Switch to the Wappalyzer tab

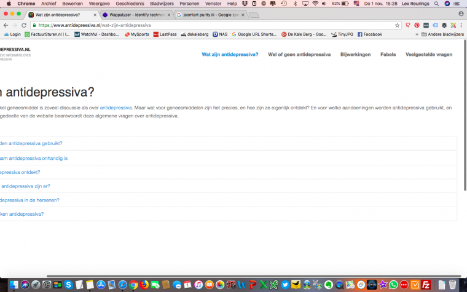tap(136, 15)
